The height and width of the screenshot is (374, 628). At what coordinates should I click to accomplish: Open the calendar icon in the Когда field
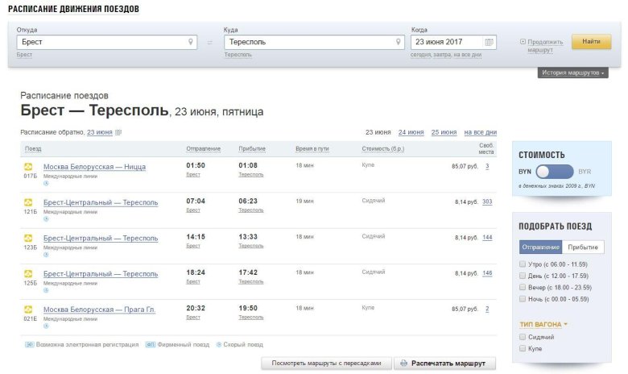(x=489, y=42)
